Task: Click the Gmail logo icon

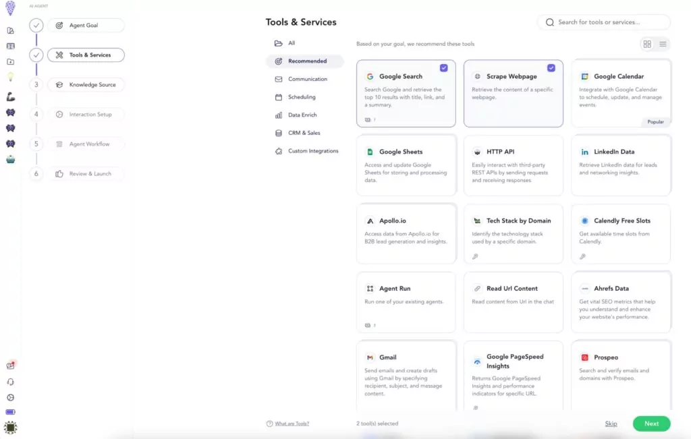Action: pyautogui.click(x=370, y=357)
